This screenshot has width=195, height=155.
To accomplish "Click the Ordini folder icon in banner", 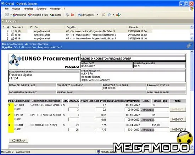I will coord(4,21).
